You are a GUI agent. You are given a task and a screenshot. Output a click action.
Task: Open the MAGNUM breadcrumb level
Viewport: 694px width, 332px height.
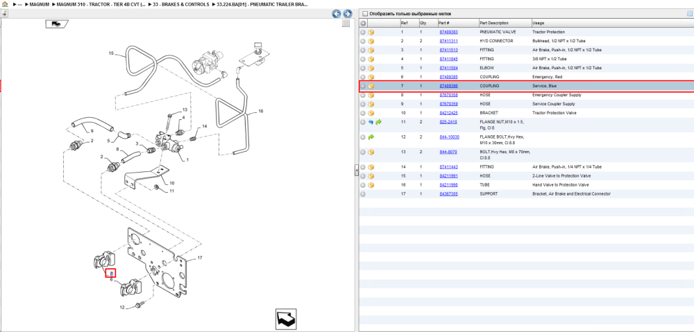(x=40, y=4)
